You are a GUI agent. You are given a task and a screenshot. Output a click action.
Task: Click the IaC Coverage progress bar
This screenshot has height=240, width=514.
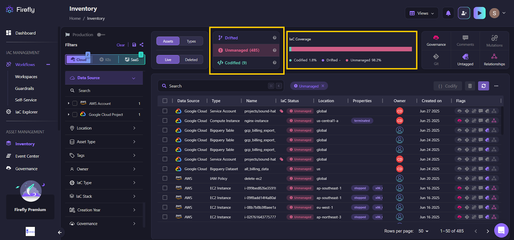(350, 49)
